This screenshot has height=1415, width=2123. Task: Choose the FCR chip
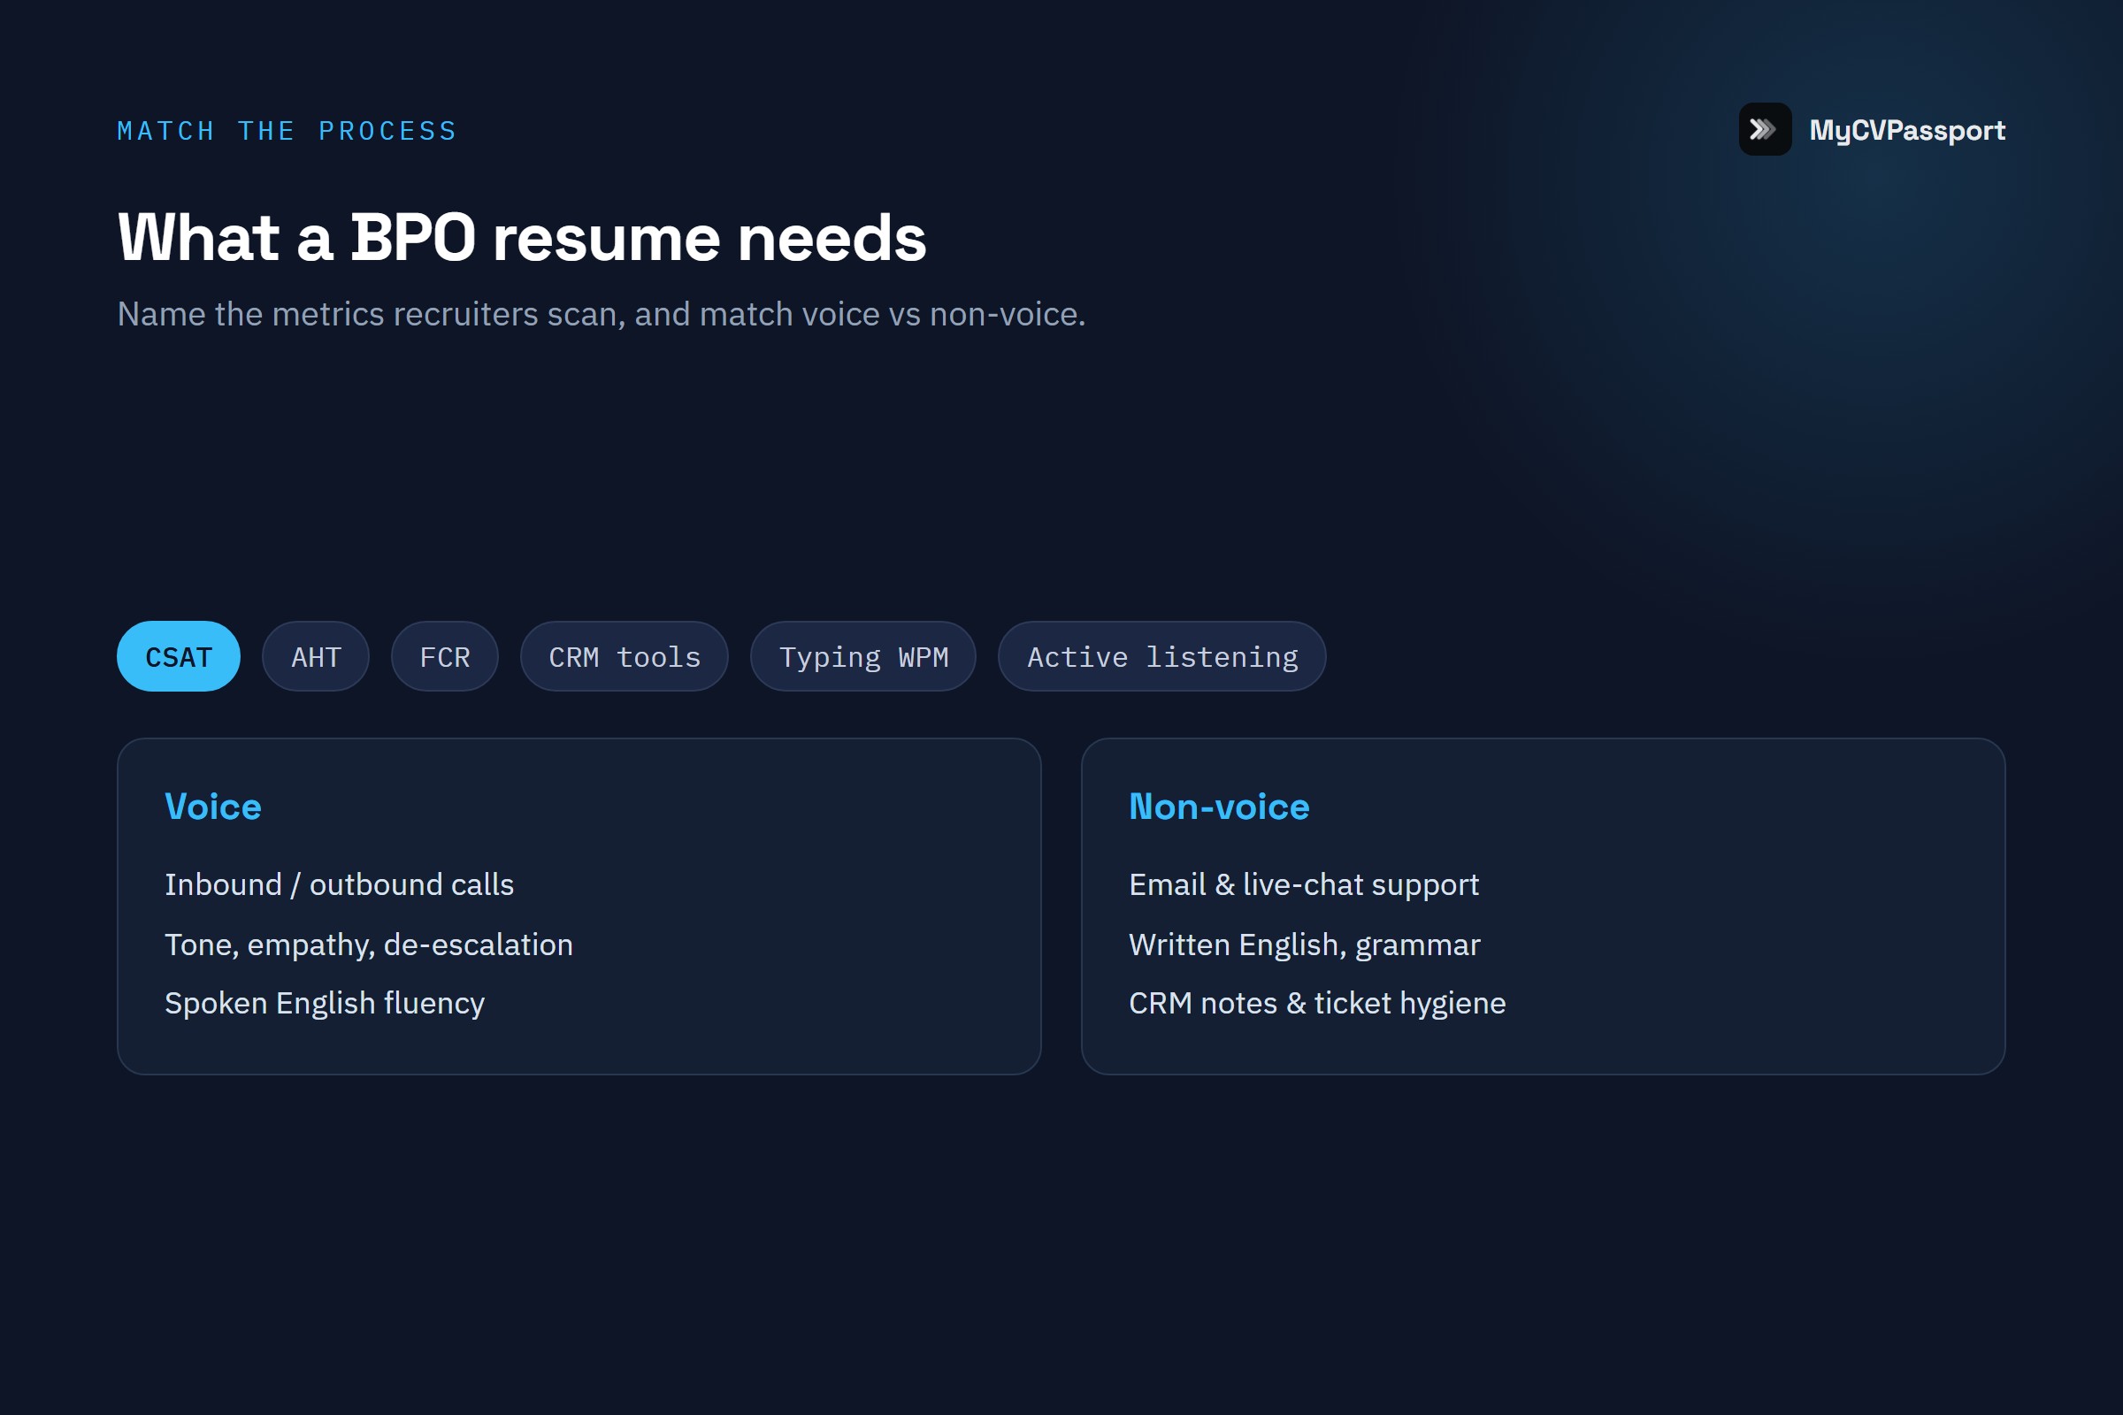tap(445, 656)
